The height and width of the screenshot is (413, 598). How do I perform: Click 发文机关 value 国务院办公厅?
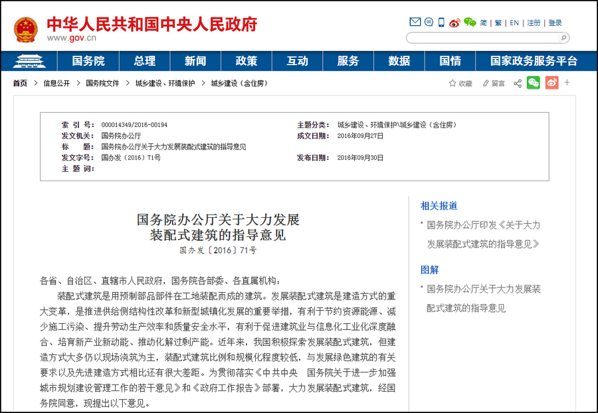121,135
